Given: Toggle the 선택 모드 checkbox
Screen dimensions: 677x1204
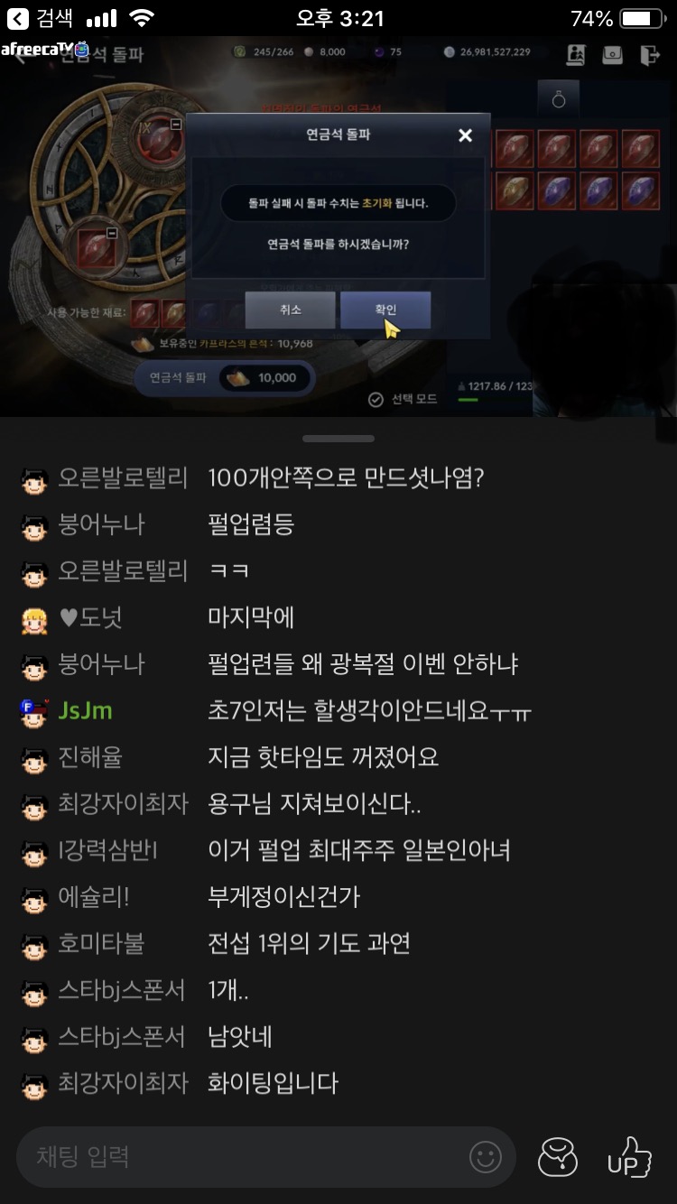Looking at the screenshot, I should [x=376, y=400].
